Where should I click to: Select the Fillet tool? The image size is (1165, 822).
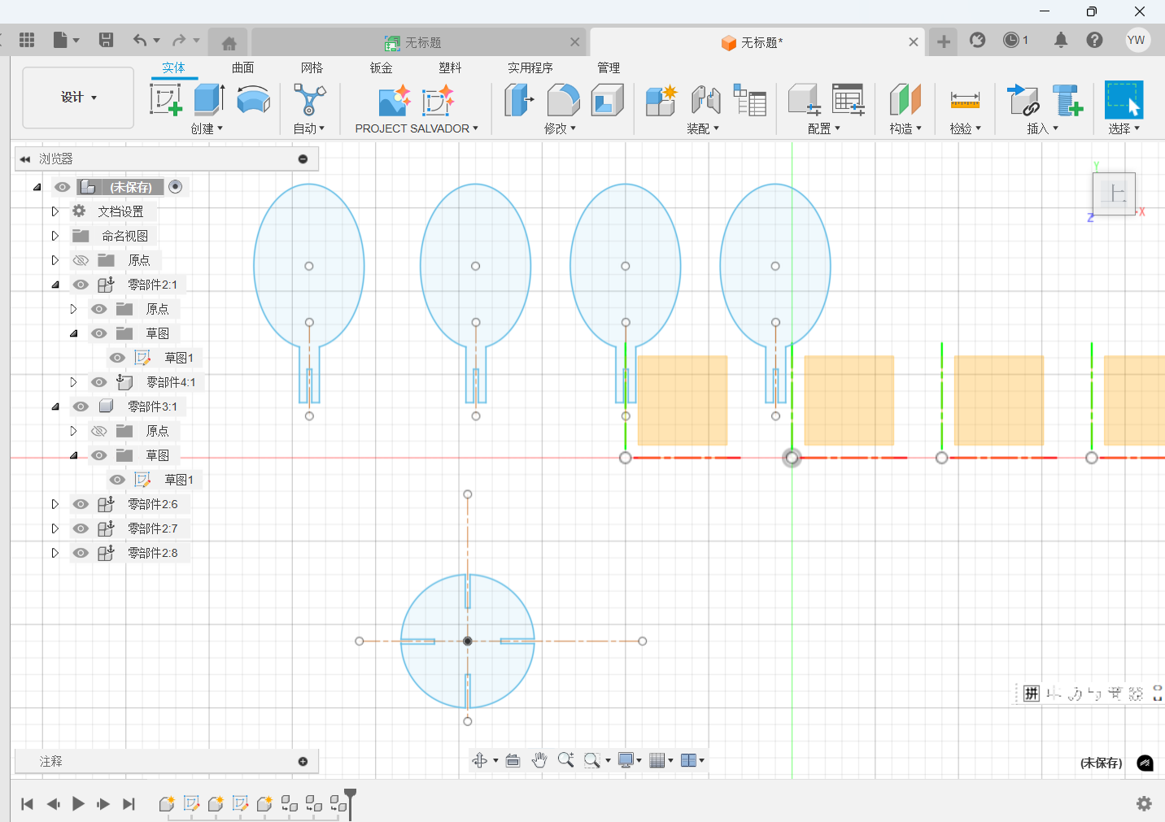[x=563, y=100]
